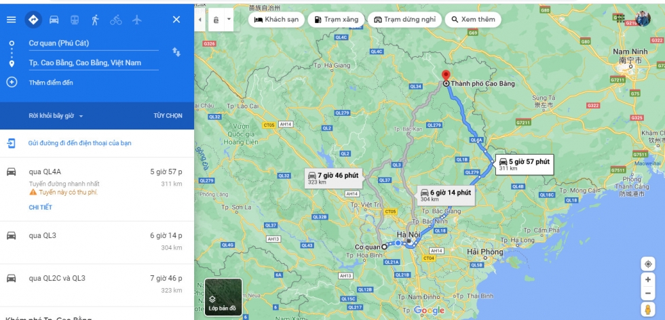Click the 304 km distance under qua QL3
The image size is (665, 320).
tap(172, 247)
